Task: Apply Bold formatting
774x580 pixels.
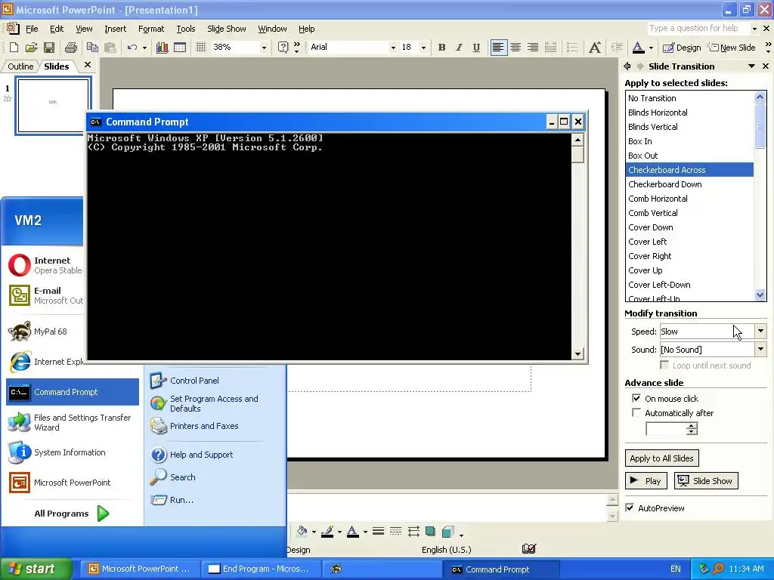Action: click(441, 48)
